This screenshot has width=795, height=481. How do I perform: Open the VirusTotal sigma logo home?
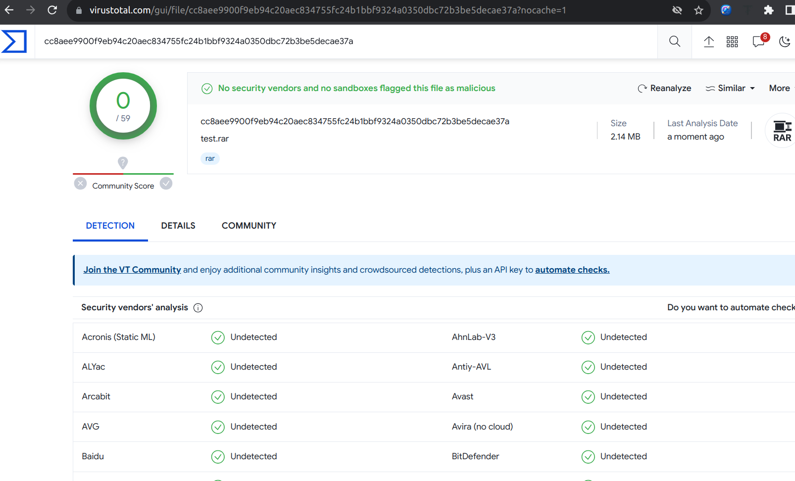[x=14, y=41]
